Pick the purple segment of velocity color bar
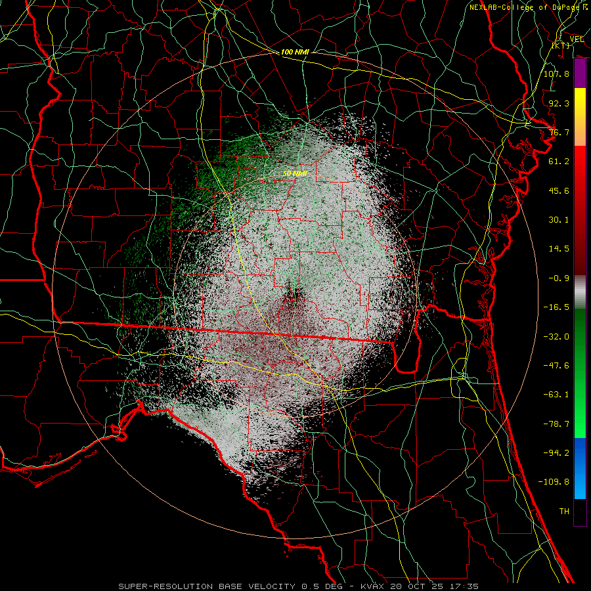The height and width of the screenshot is (591, 591). point(580,74)
